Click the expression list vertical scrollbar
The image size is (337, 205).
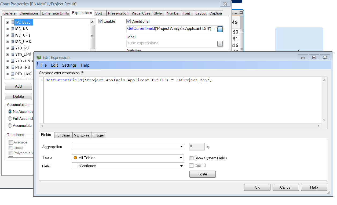(93, 37)
